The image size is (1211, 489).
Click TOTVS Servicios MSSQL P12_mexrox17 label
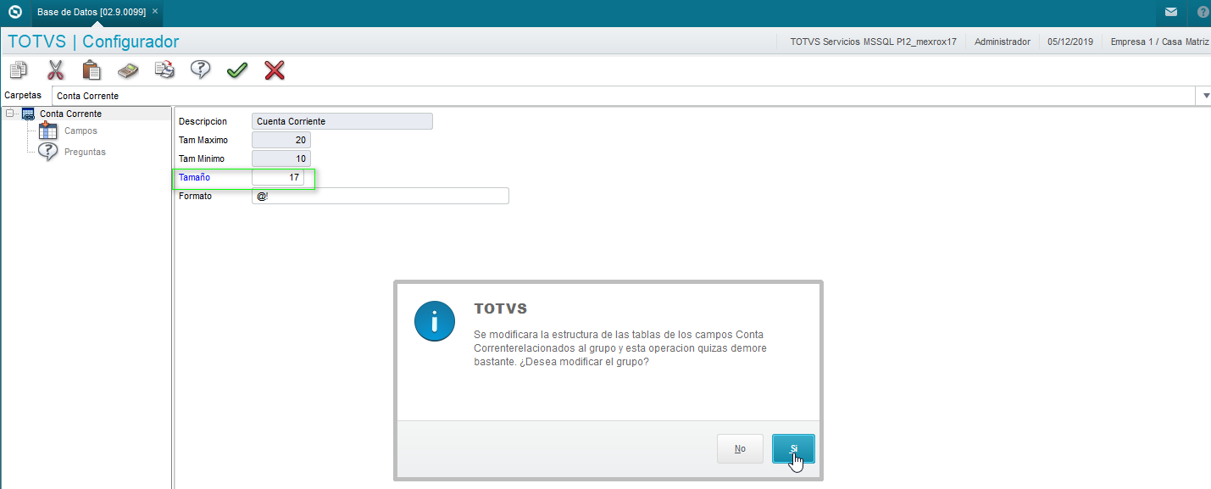(873, 42)
